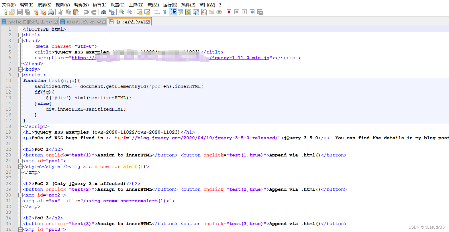This screenshot has width=449, height=232.
Task: Collapse the xmp poc3 fold on line 36
Action: click(20, 229)
